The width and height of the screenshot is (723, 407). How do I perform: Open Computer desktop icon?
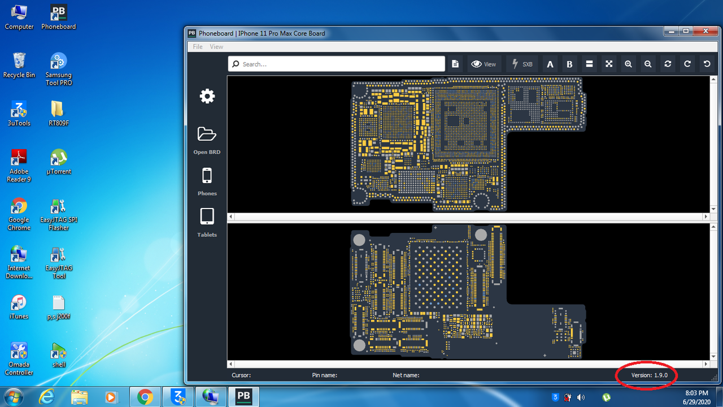tap(19, 17)
